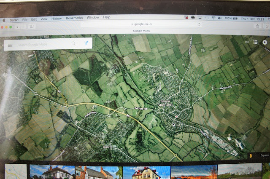Open the Safari menu

[14, 20]
